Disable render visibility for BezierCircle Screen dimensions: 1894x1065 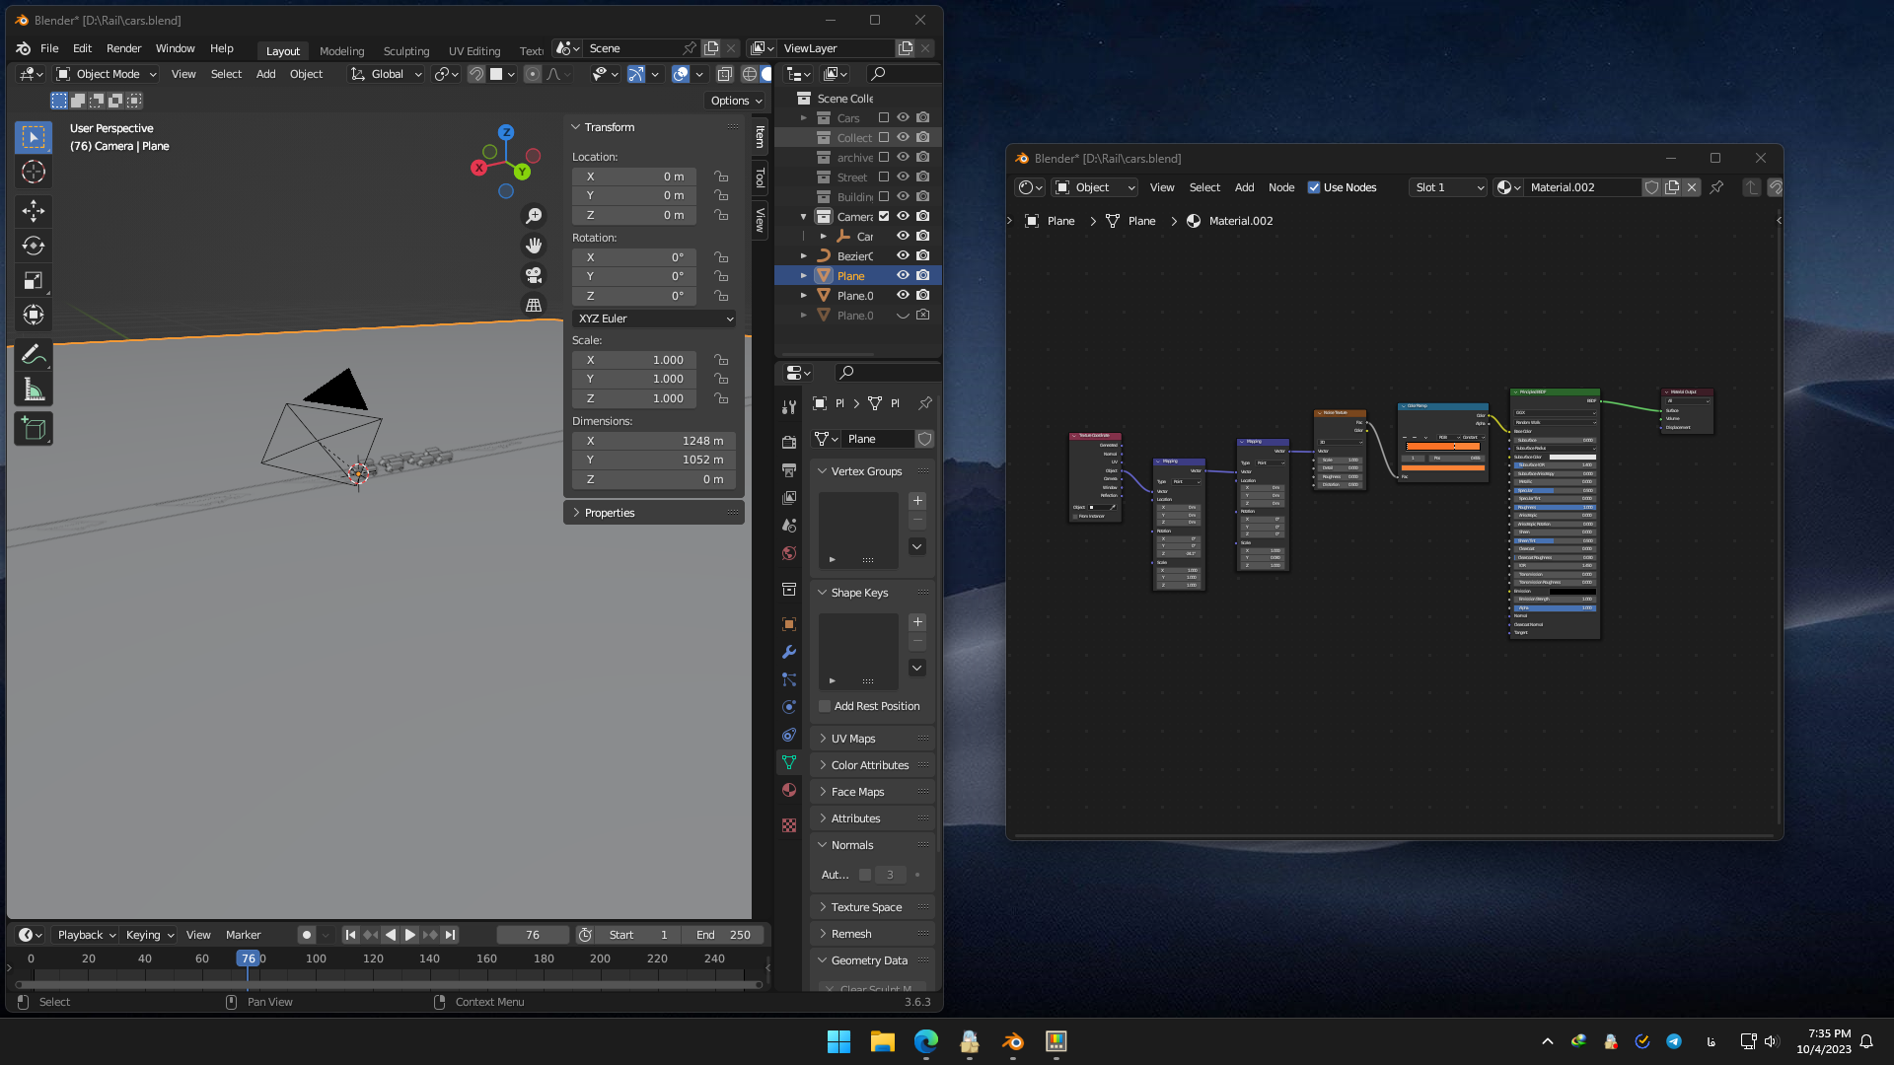(922, 255)
